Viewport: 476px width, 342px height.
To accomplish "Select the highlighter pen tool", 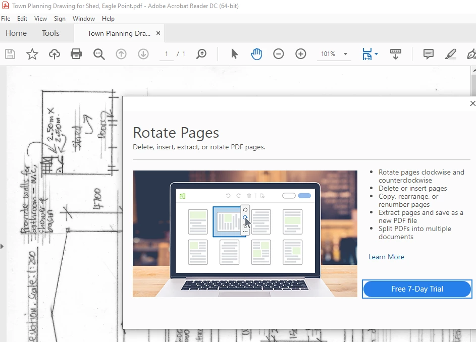I will (450, 54).
